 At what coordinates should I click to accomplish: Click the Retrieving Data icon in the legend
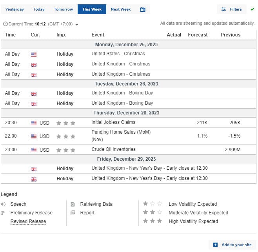(73, 204)
